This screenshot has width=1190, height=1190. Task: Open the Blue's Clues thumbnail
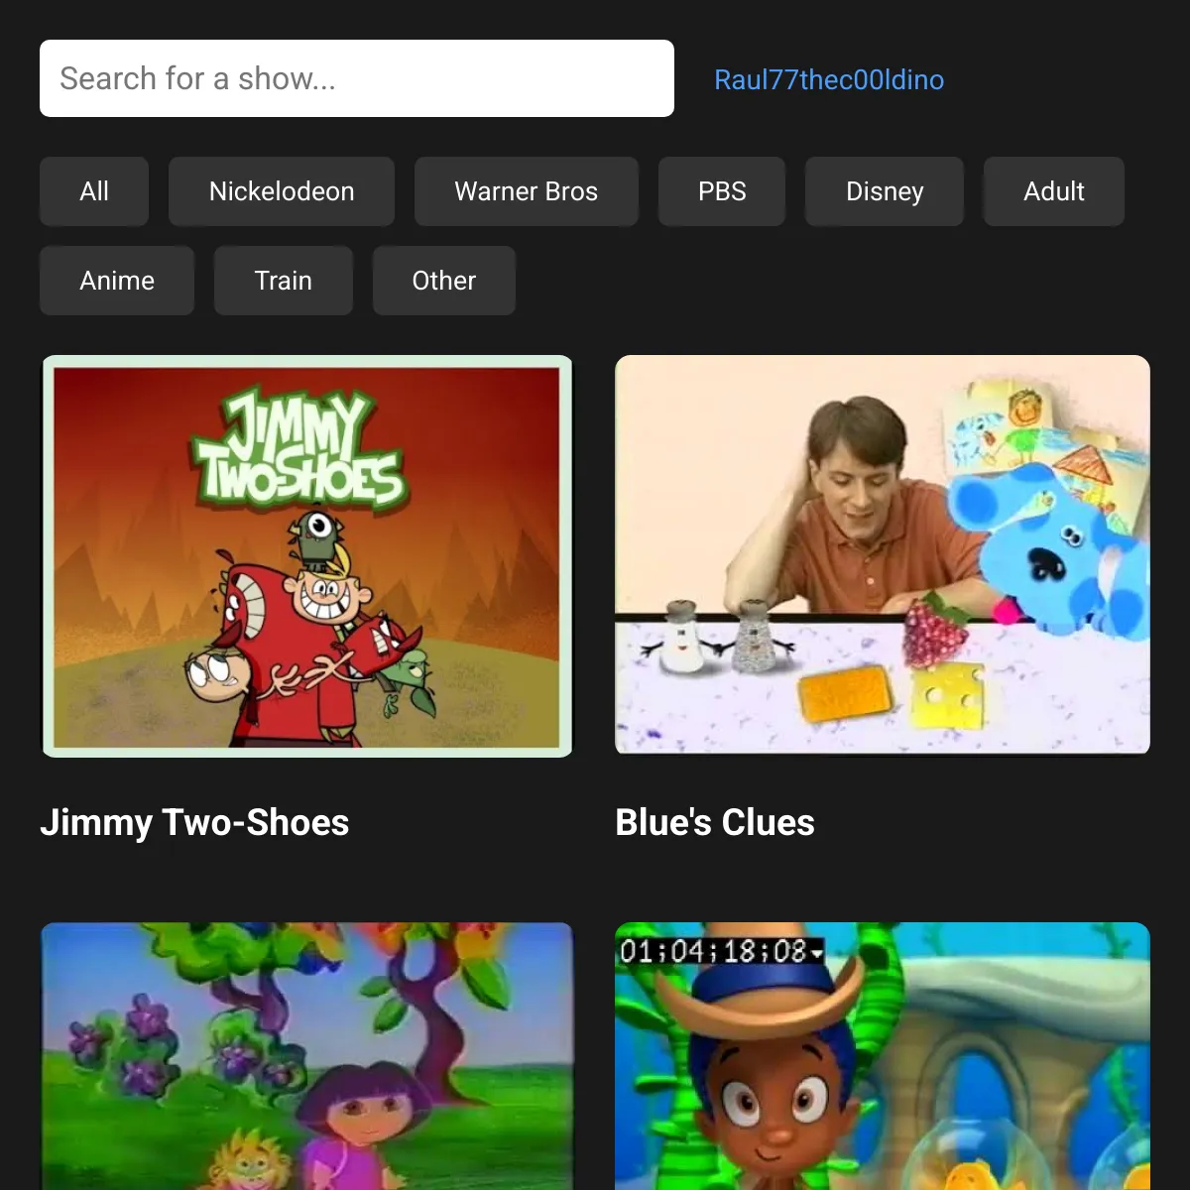(883, 554)
